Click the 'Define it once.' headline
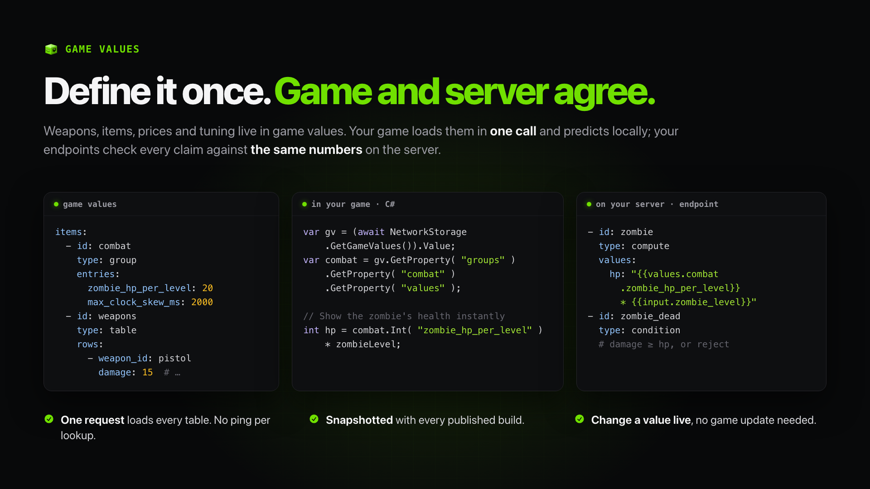The width and height of the screenshot is (870, 489). click(157, 91)
